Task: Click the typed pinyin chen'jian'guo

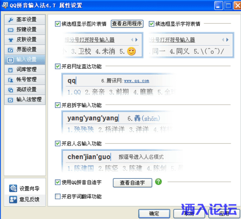Action: click(x=89, y=157)
